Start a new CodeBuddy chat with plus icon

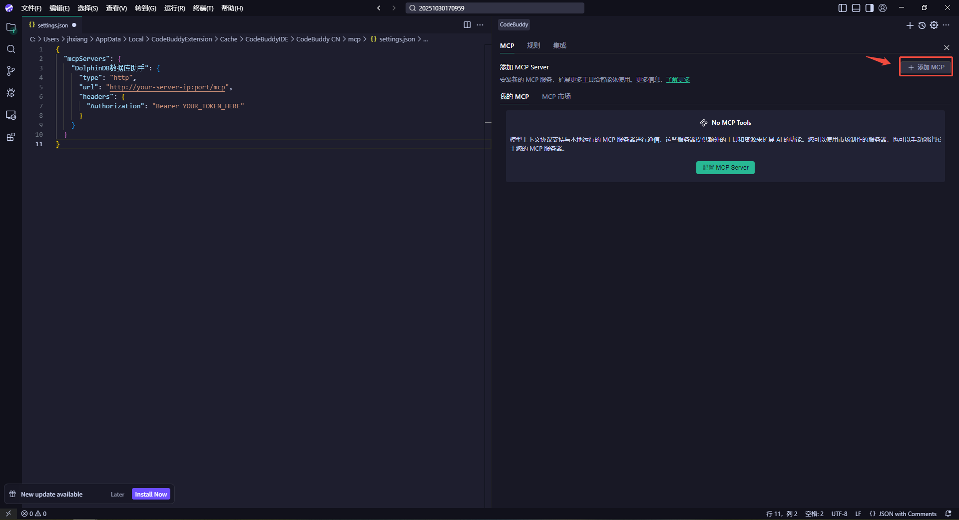pyautogui.click(x=910, y=25)
